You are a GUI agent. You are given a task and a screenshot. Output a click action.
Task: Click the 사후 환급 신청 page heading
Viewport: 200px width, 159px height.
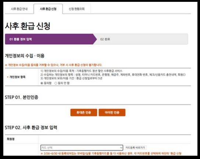pyautogui.click(x=28, y=26)
